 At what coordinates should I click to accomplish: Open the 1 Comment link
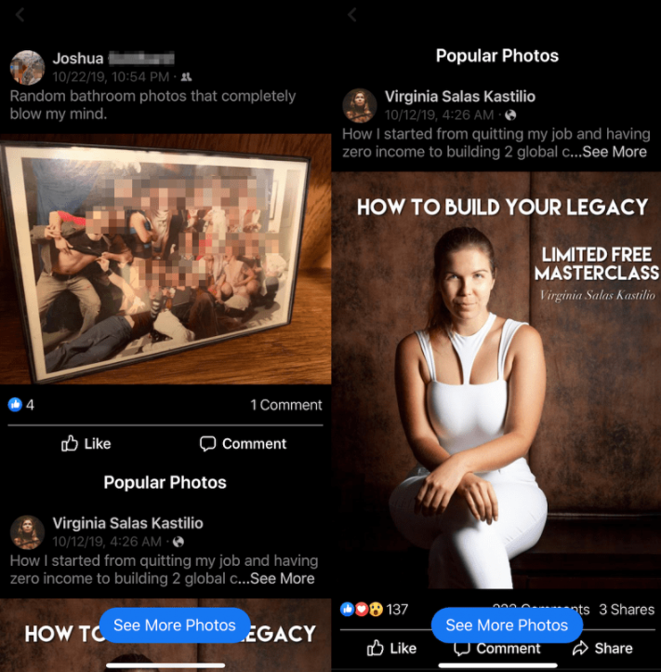[286, 405]
